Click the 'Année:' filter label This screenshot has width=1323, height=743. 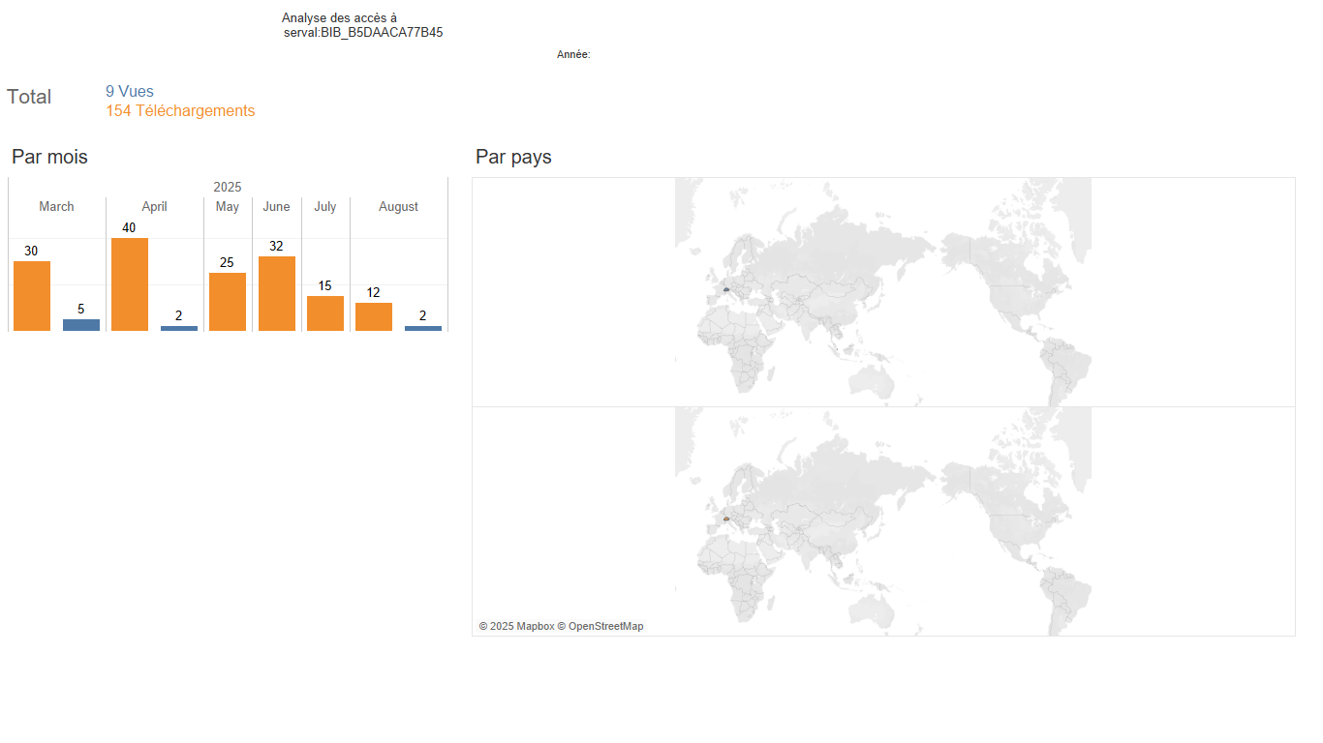tap(573, 55)
